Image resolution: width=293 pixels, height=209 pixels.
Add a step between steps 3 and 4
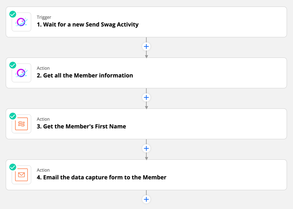click(x=146, y=149)
